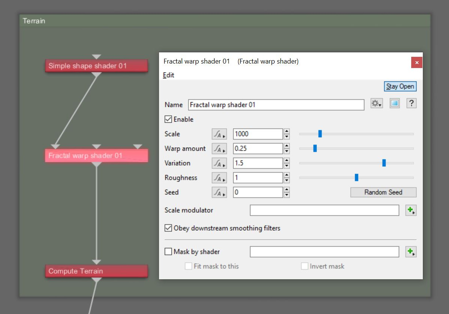Select the Compute Terrain node
Viewport: 449px width, 314px height.
point(97,271)
